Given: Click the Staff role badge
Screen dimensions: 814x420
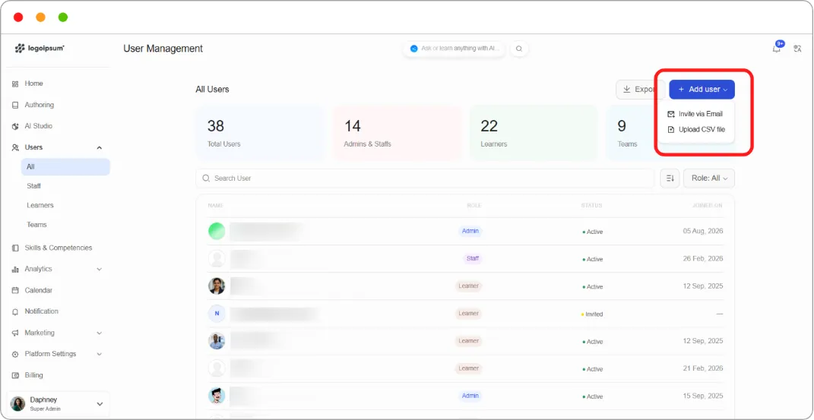Looking at the screenshot, I should click(473, 258).
